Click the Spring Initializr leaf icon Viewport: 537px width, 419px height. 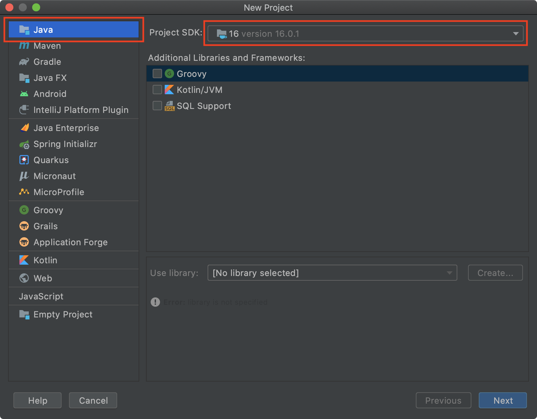tap(24, 144)
